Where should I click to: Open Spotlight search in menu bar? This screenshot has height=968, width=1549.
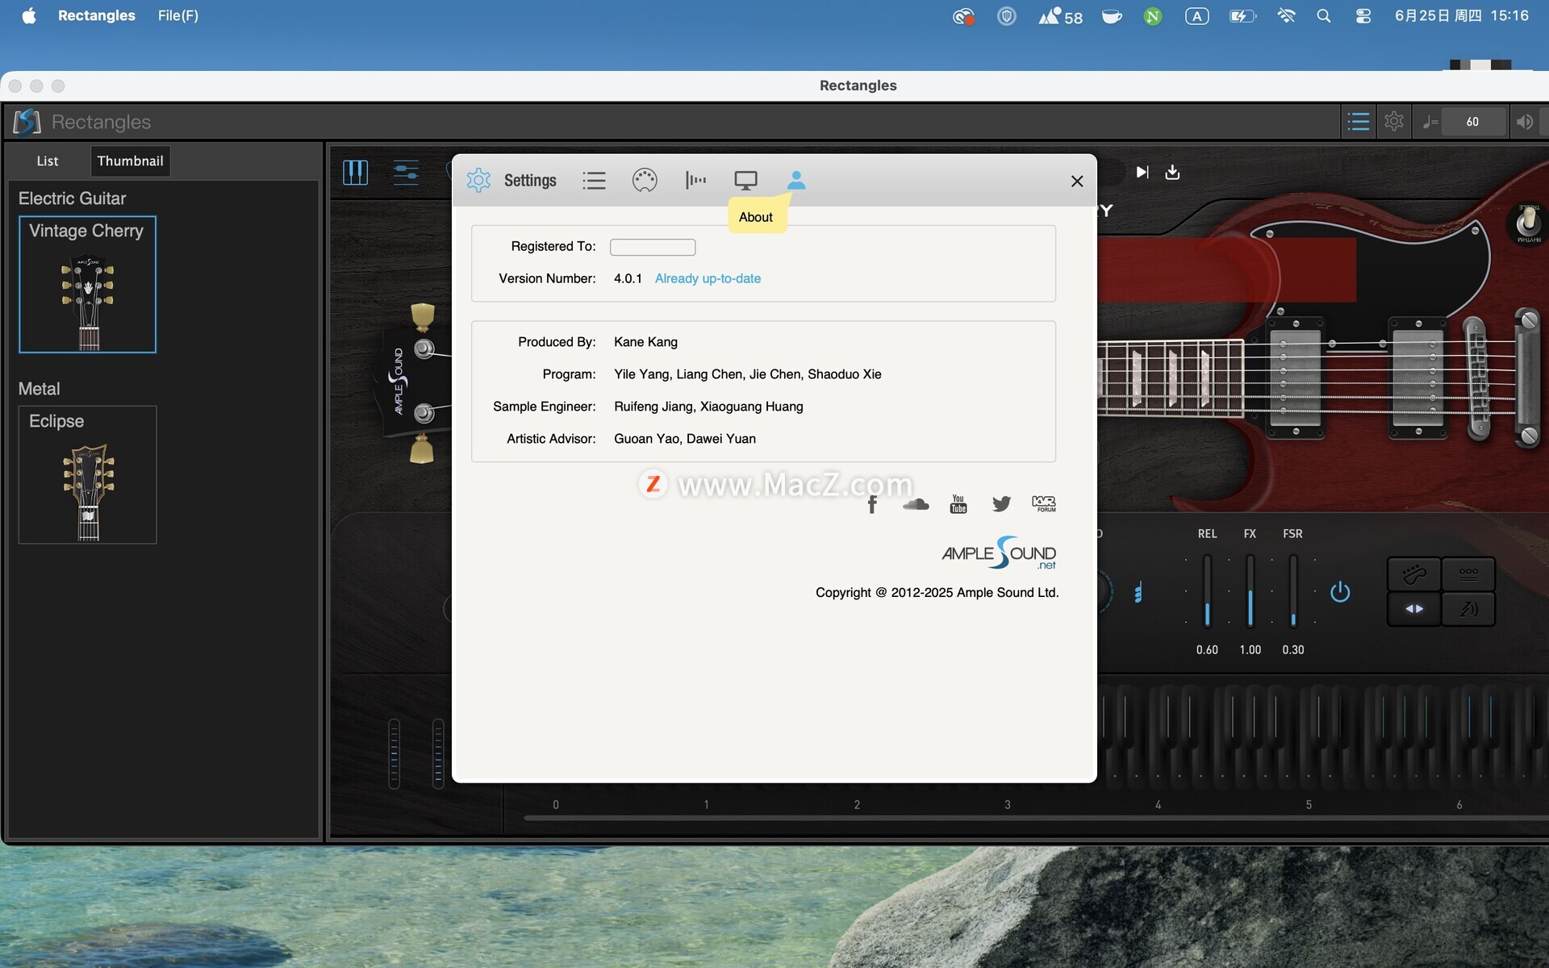point(1323,16)
